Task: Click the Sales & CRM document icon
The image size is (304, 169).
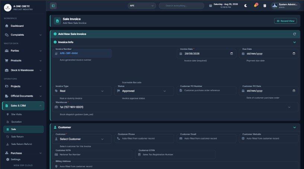Action: coord(7,106)
